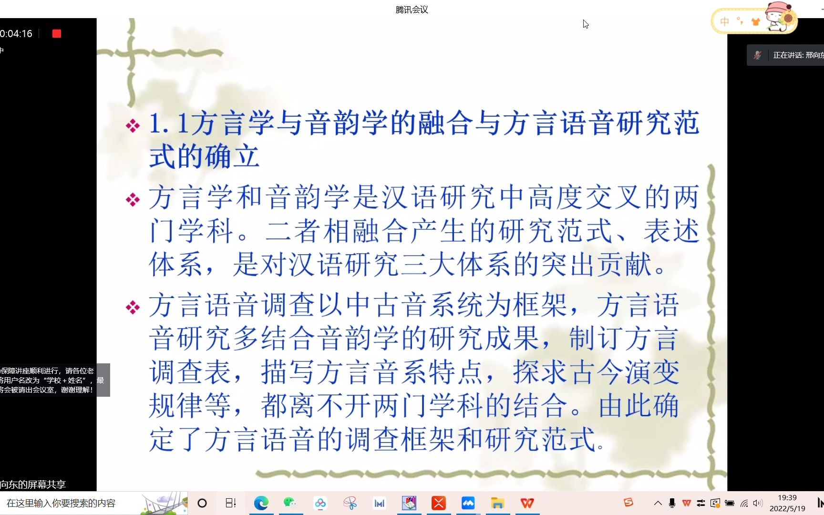
Task: Click the Chinese input mode 中 icon
Action: 725,21
